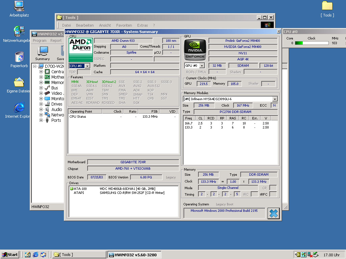The height and width of the screenshot is (259, 346).
Task: Open the CPU #0 selector dropdown
Action: 87,66
